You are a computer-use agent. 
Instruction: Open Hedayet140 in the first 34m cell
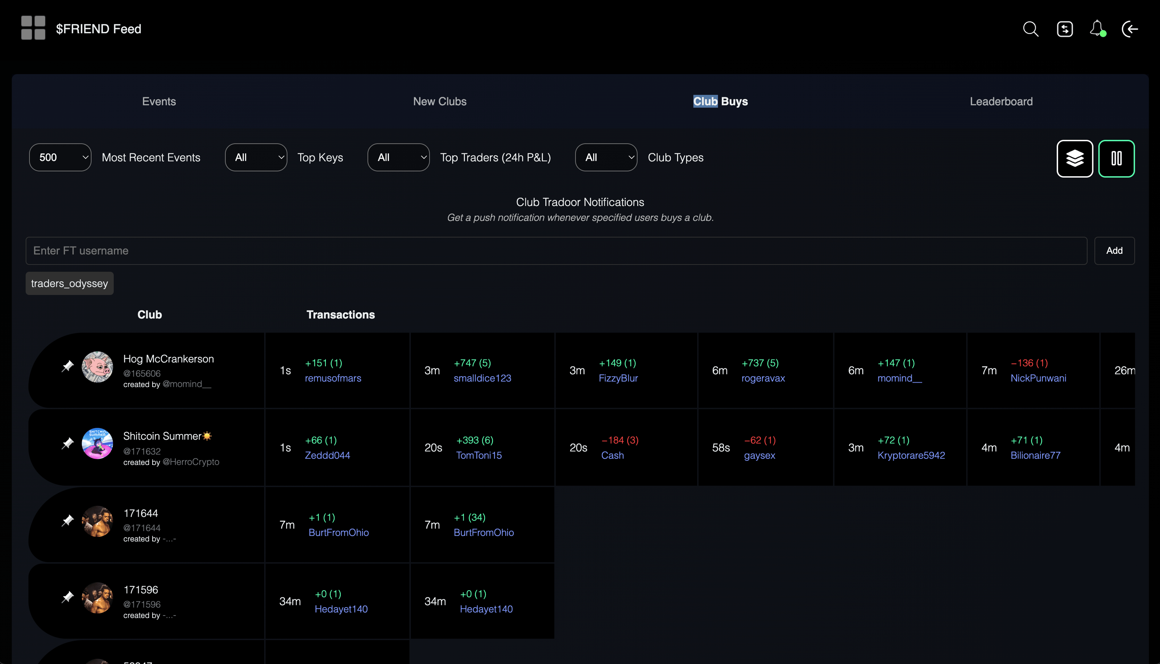[x=340, y=609]
